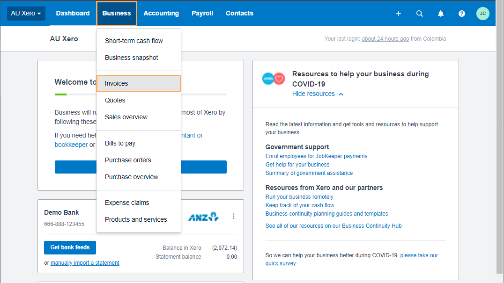Select Business snapshot from menu

point(139,58)
